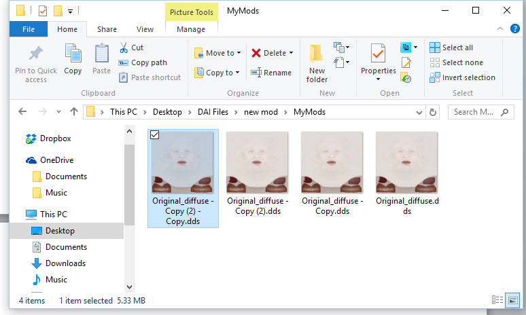
Task: Click DAI Files in breadcrumb
Action: [x=213, y=112]
